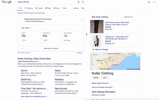The width and height of the screenshot is (159, 100).
Task: Select the All results tab
Action: 20,8
